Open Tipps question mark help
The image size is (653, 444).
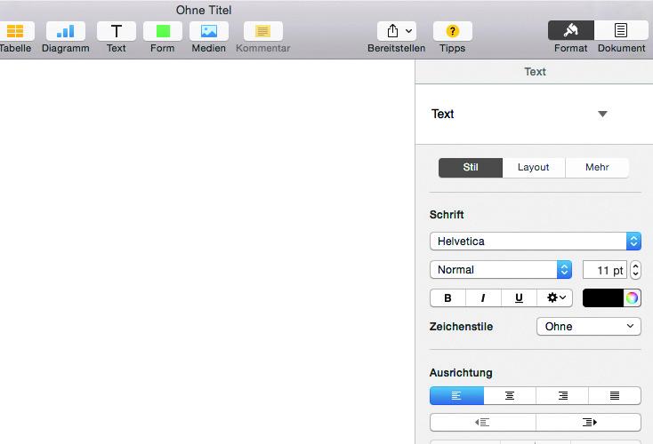point(453,31)
